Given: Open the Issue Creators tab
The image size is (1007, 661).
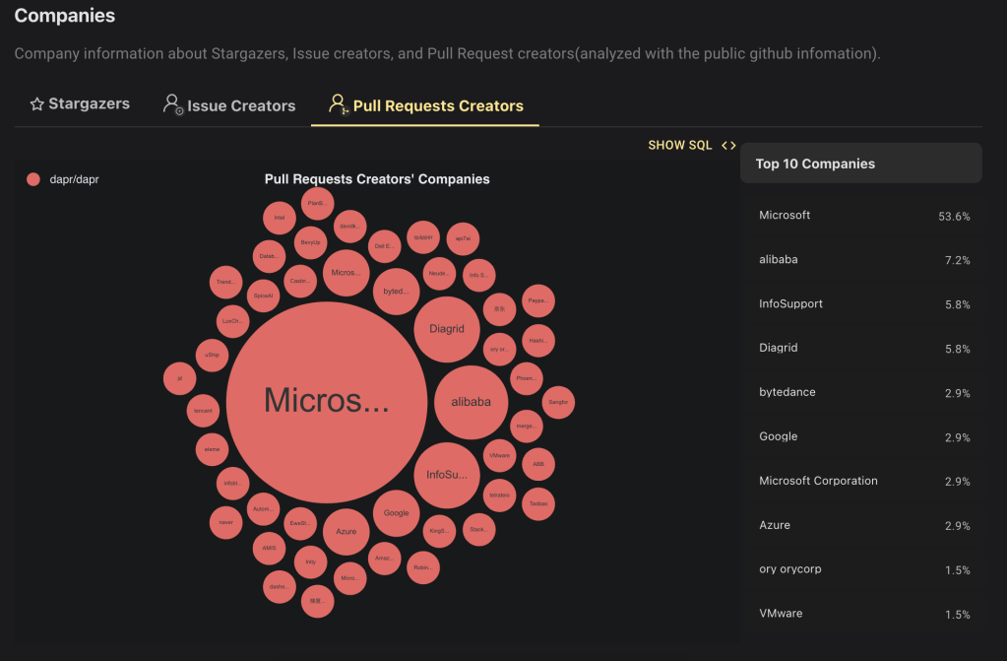Looking at the screenshot, I should [x=229, y=105].
